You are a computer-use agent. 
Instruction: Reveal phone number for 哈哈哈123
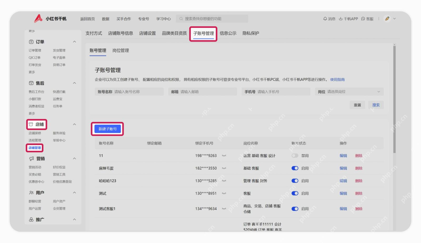pyautogui.click(x=224, y=181)
